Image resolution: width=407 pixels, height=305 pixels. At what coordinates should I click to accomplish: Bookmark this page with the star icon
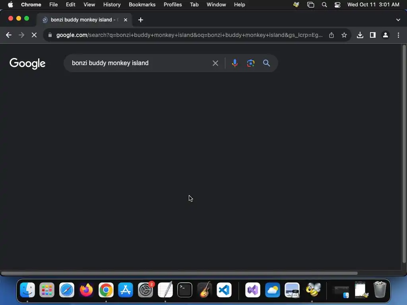tap(344, 35)
